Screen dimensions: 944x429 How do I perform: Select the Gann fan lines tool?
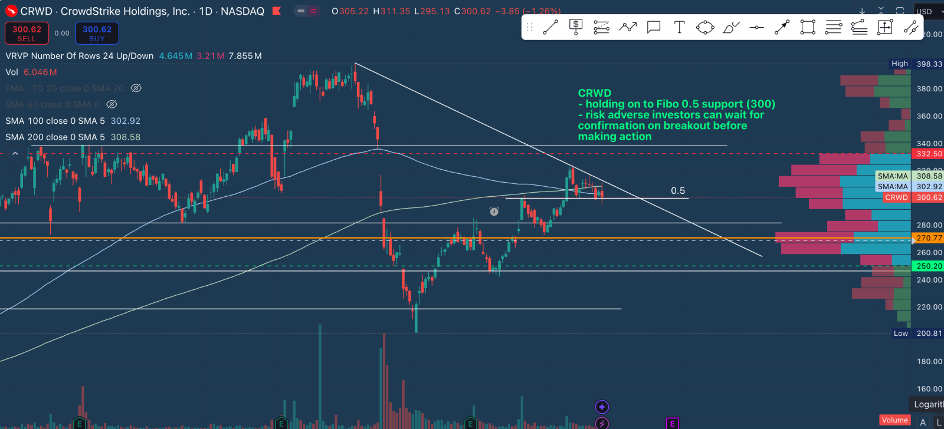[x=860, y=27]
